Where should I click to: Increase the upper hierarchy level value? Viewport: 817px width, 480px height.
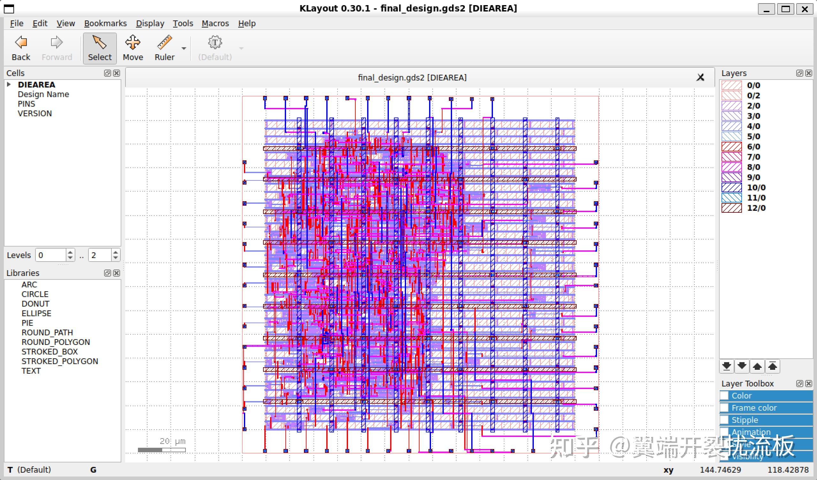116,252
